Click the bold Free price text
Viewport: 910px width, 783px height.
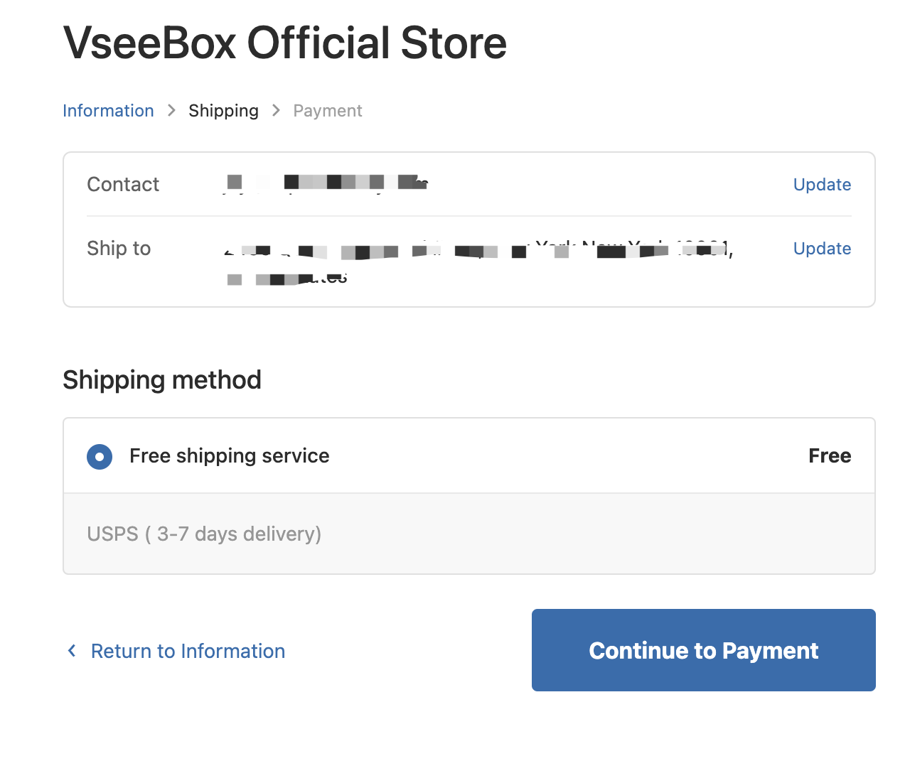(830, 456)
